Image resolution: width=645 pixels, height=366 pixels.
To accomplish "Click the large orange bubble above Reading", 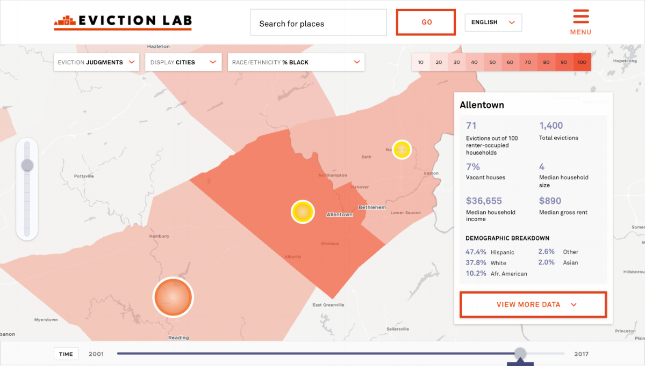I will point(173,297).
